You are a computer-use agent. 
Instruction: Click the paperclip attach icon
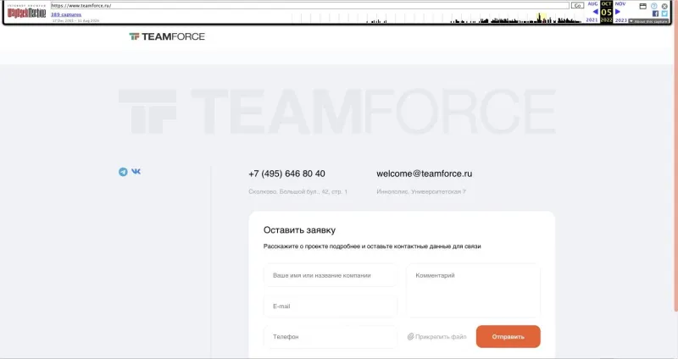410,336
